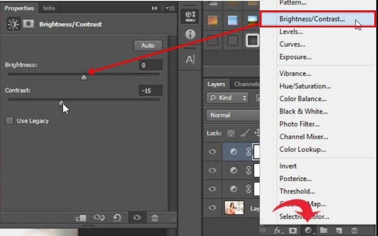This screenshot has height=236, width=378.
Task: Click mask thumbnail of highlighted adjustment layer
Action: (x=256, y=152)
